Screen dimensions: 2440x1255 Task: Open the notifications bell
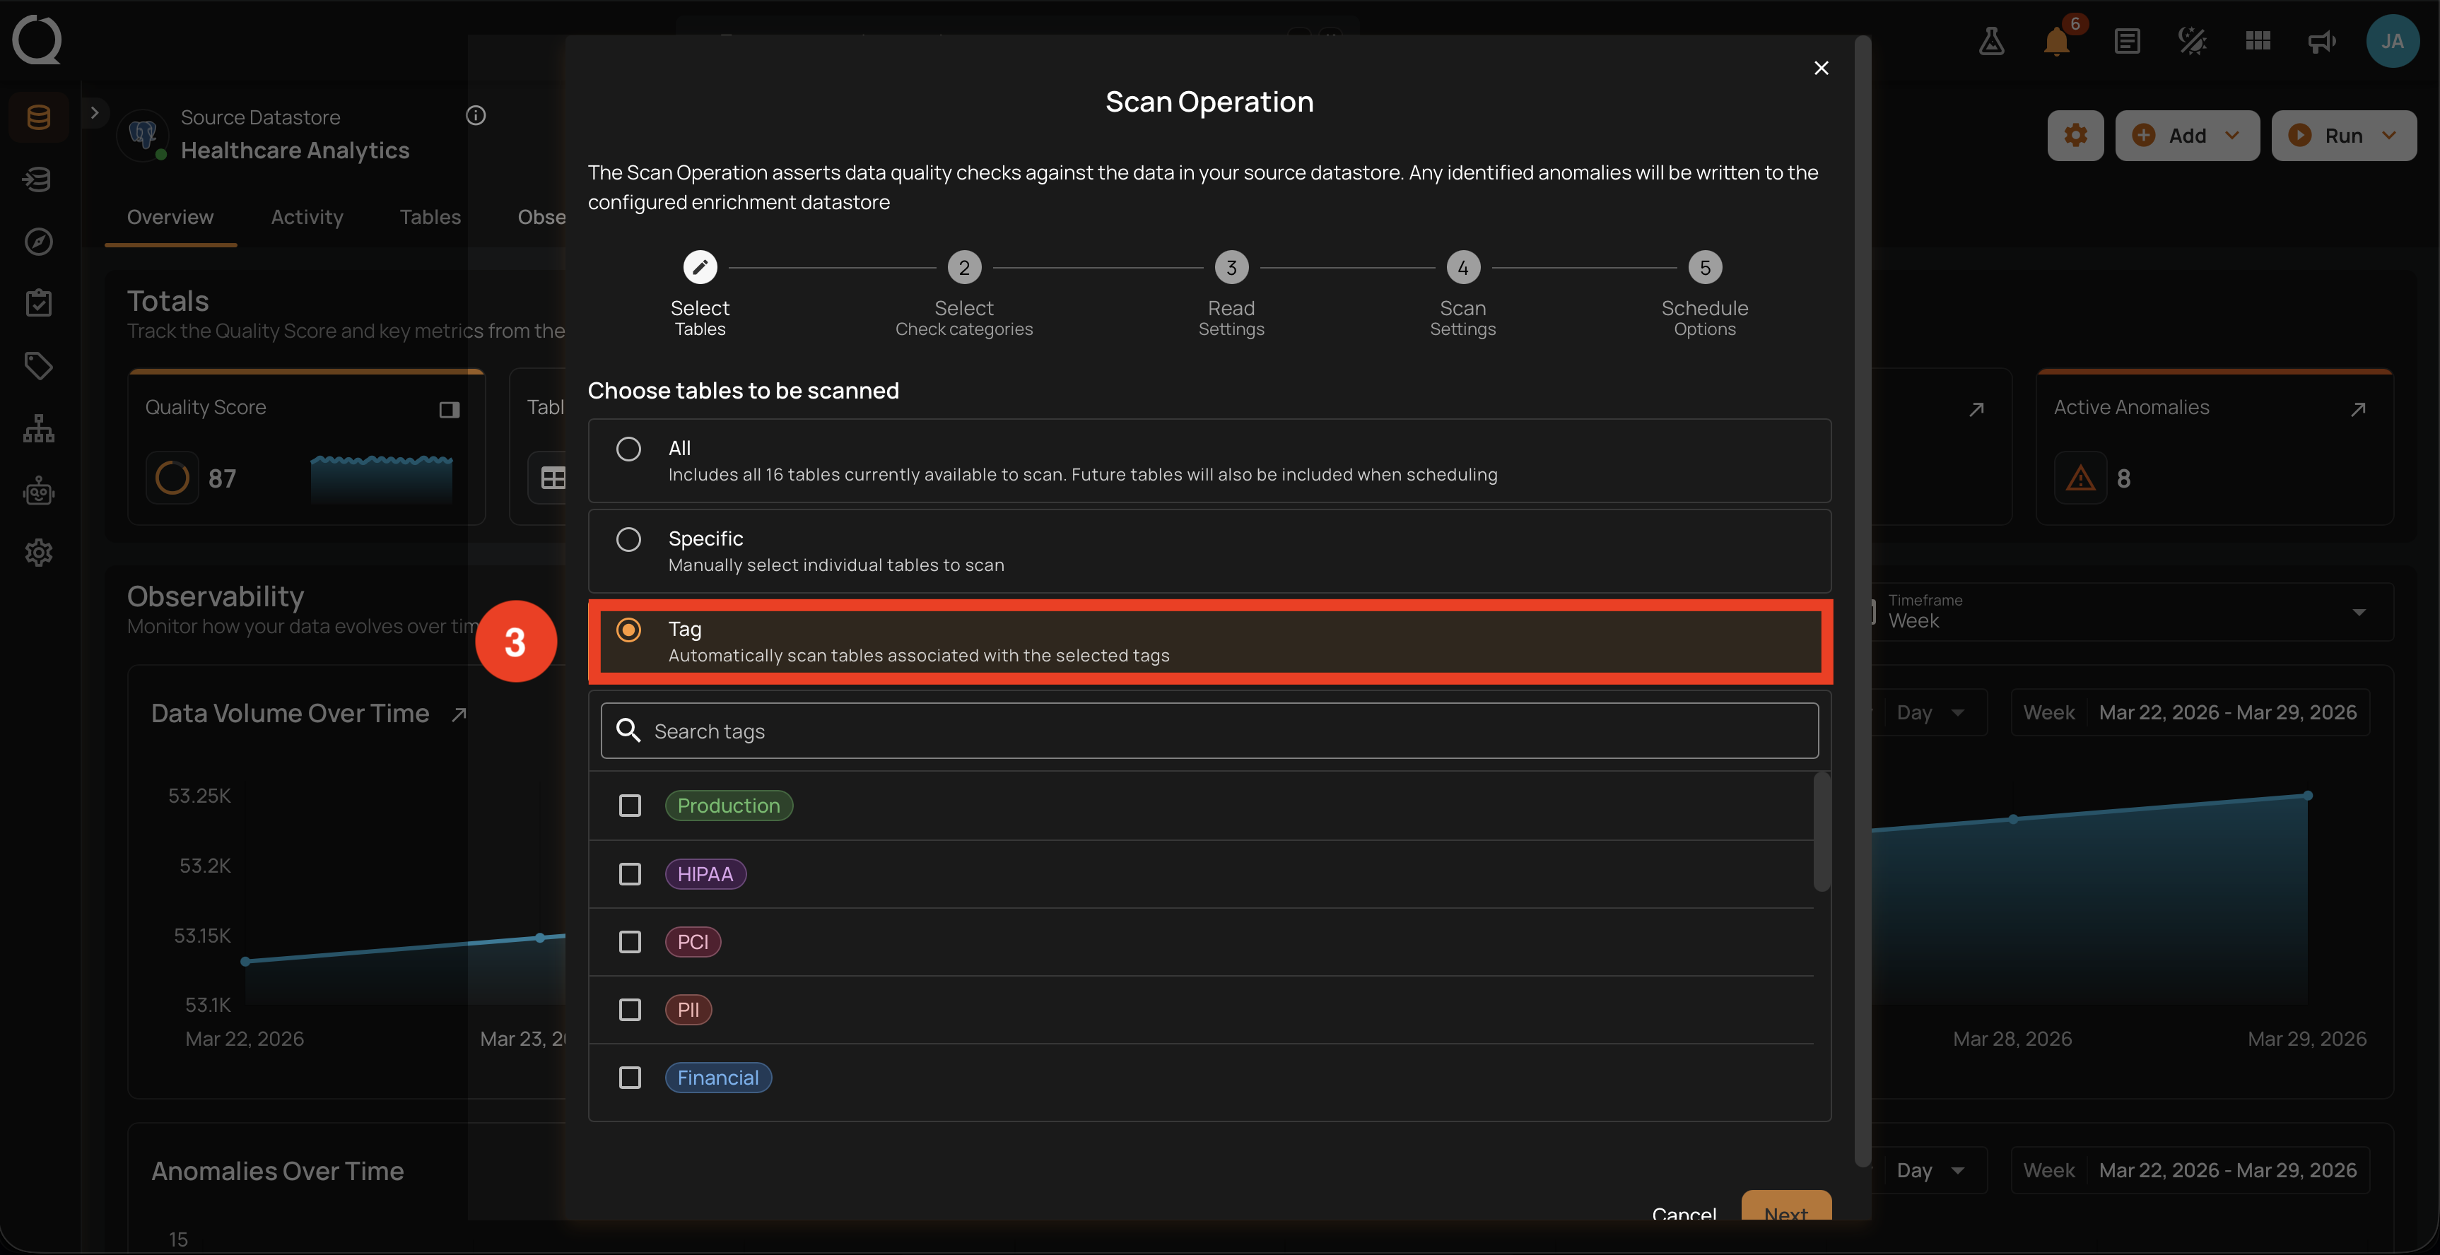pos(2056,41)
